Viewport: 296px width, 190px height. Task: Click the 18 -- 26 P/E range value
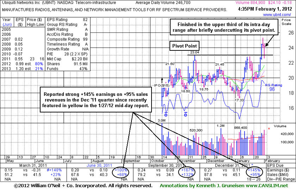click(253, 179)
